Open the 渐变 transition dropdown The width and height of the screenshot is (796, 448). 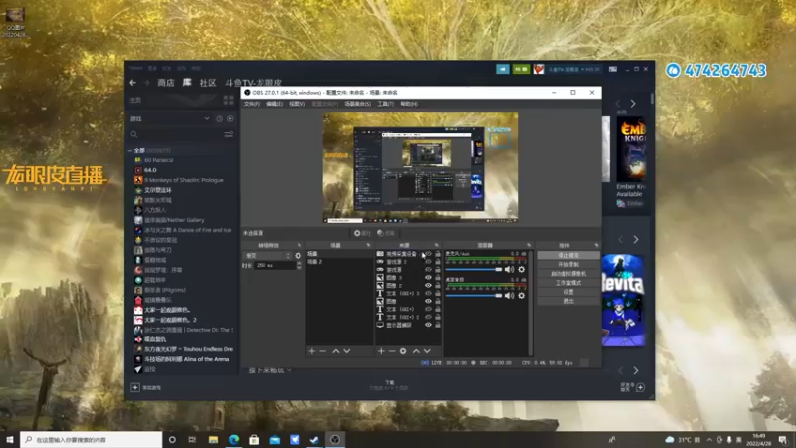click(268, 256)
